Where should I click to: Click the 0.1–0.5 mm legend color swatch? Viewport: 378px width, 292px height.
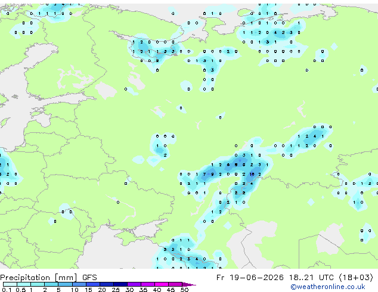(x=10, y=284)
